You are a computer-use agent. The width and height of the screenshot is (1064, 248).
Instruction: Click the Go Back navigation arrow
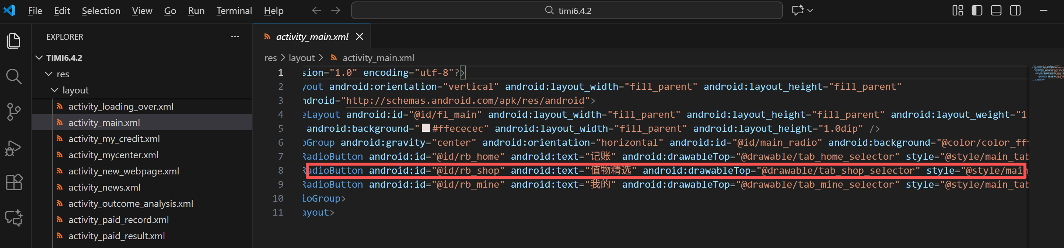click(x=316, y=11)
